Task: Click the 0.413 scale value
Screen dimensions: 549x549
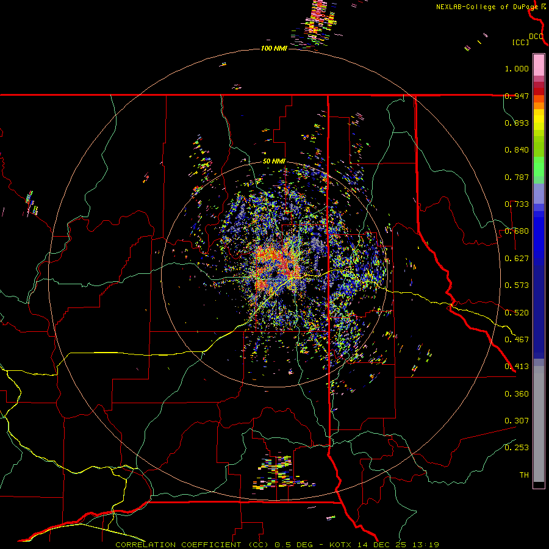Action: click(x=517, y=367)
